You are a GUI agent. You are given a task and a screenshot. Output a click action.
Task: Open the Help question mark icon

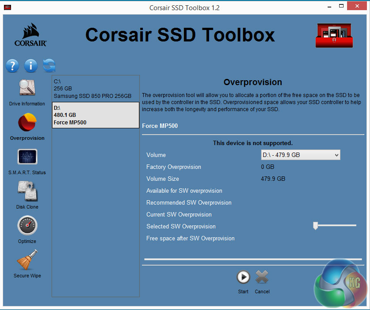(x=12, y=66)
